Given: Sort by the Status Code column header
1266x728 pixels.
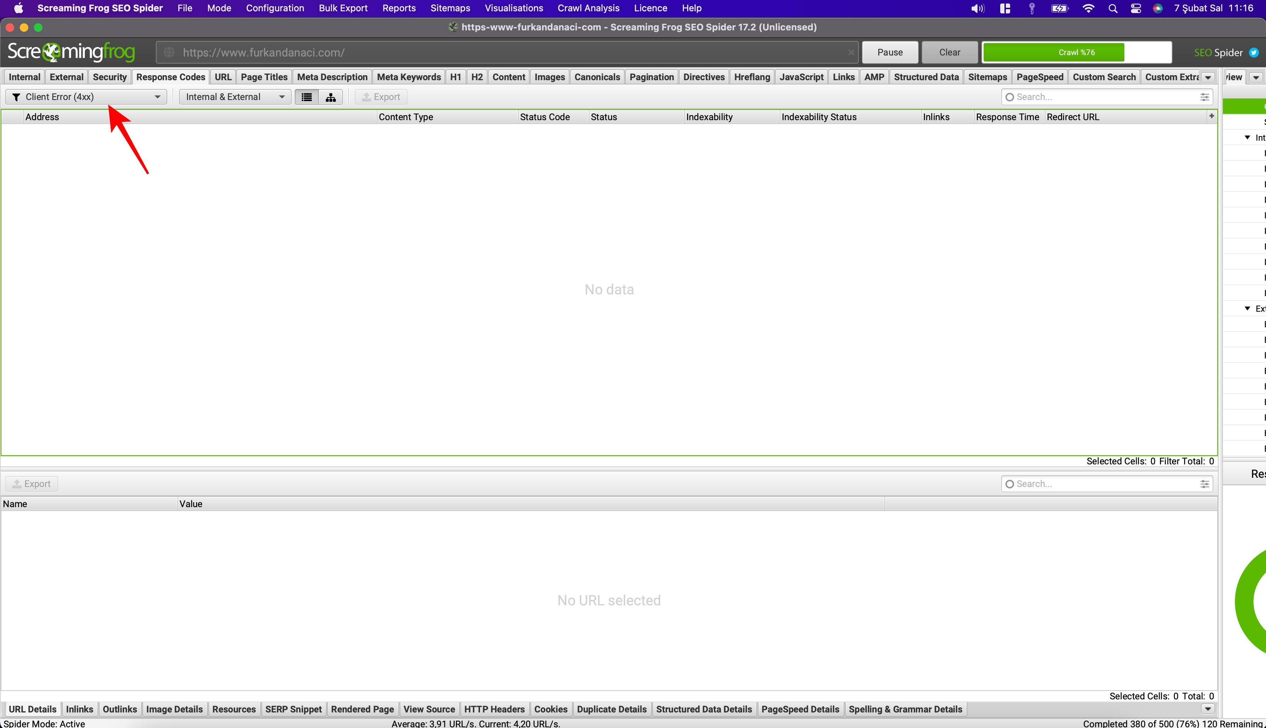Looking at the screenshot, I should pyautogui.click(x=553, y=117).
